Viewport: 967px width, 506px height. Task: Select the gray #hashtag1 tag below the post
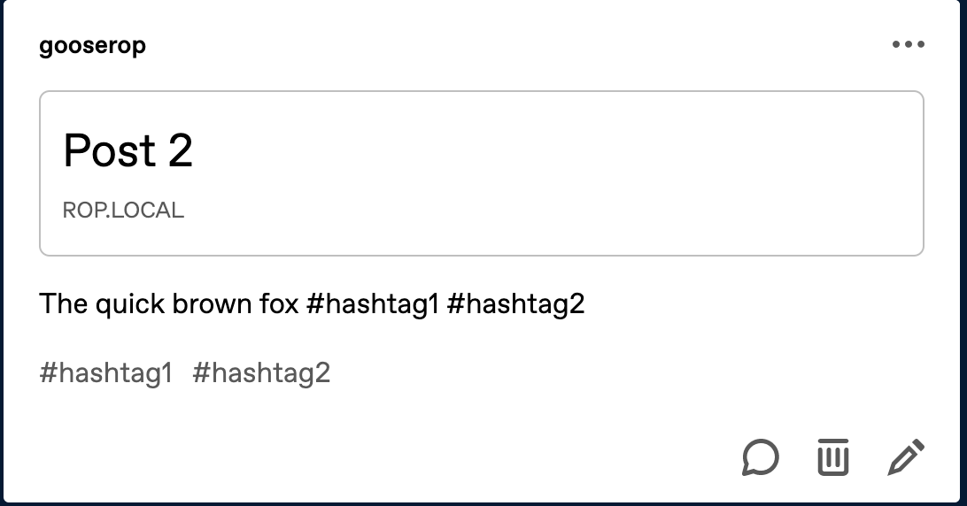105,372
